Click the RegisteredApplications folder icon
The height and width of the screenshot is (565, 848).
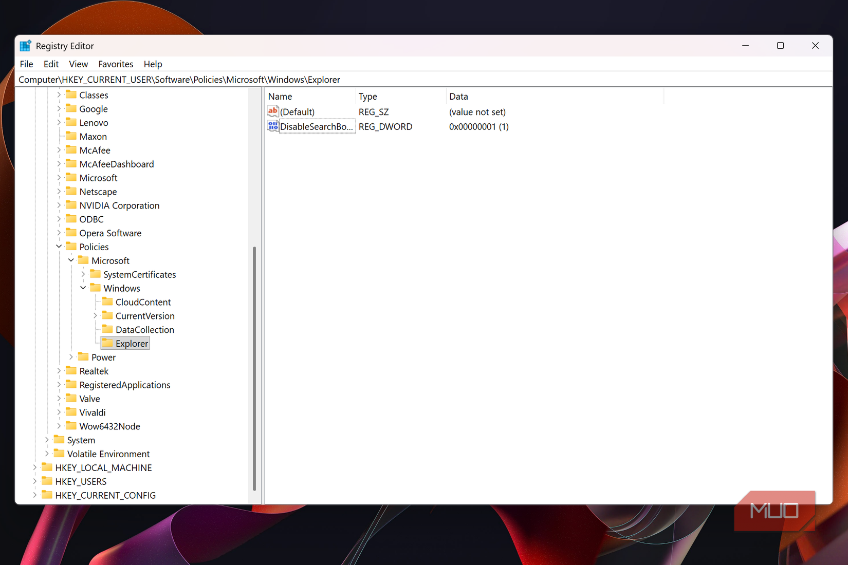(x=71, y=385)
